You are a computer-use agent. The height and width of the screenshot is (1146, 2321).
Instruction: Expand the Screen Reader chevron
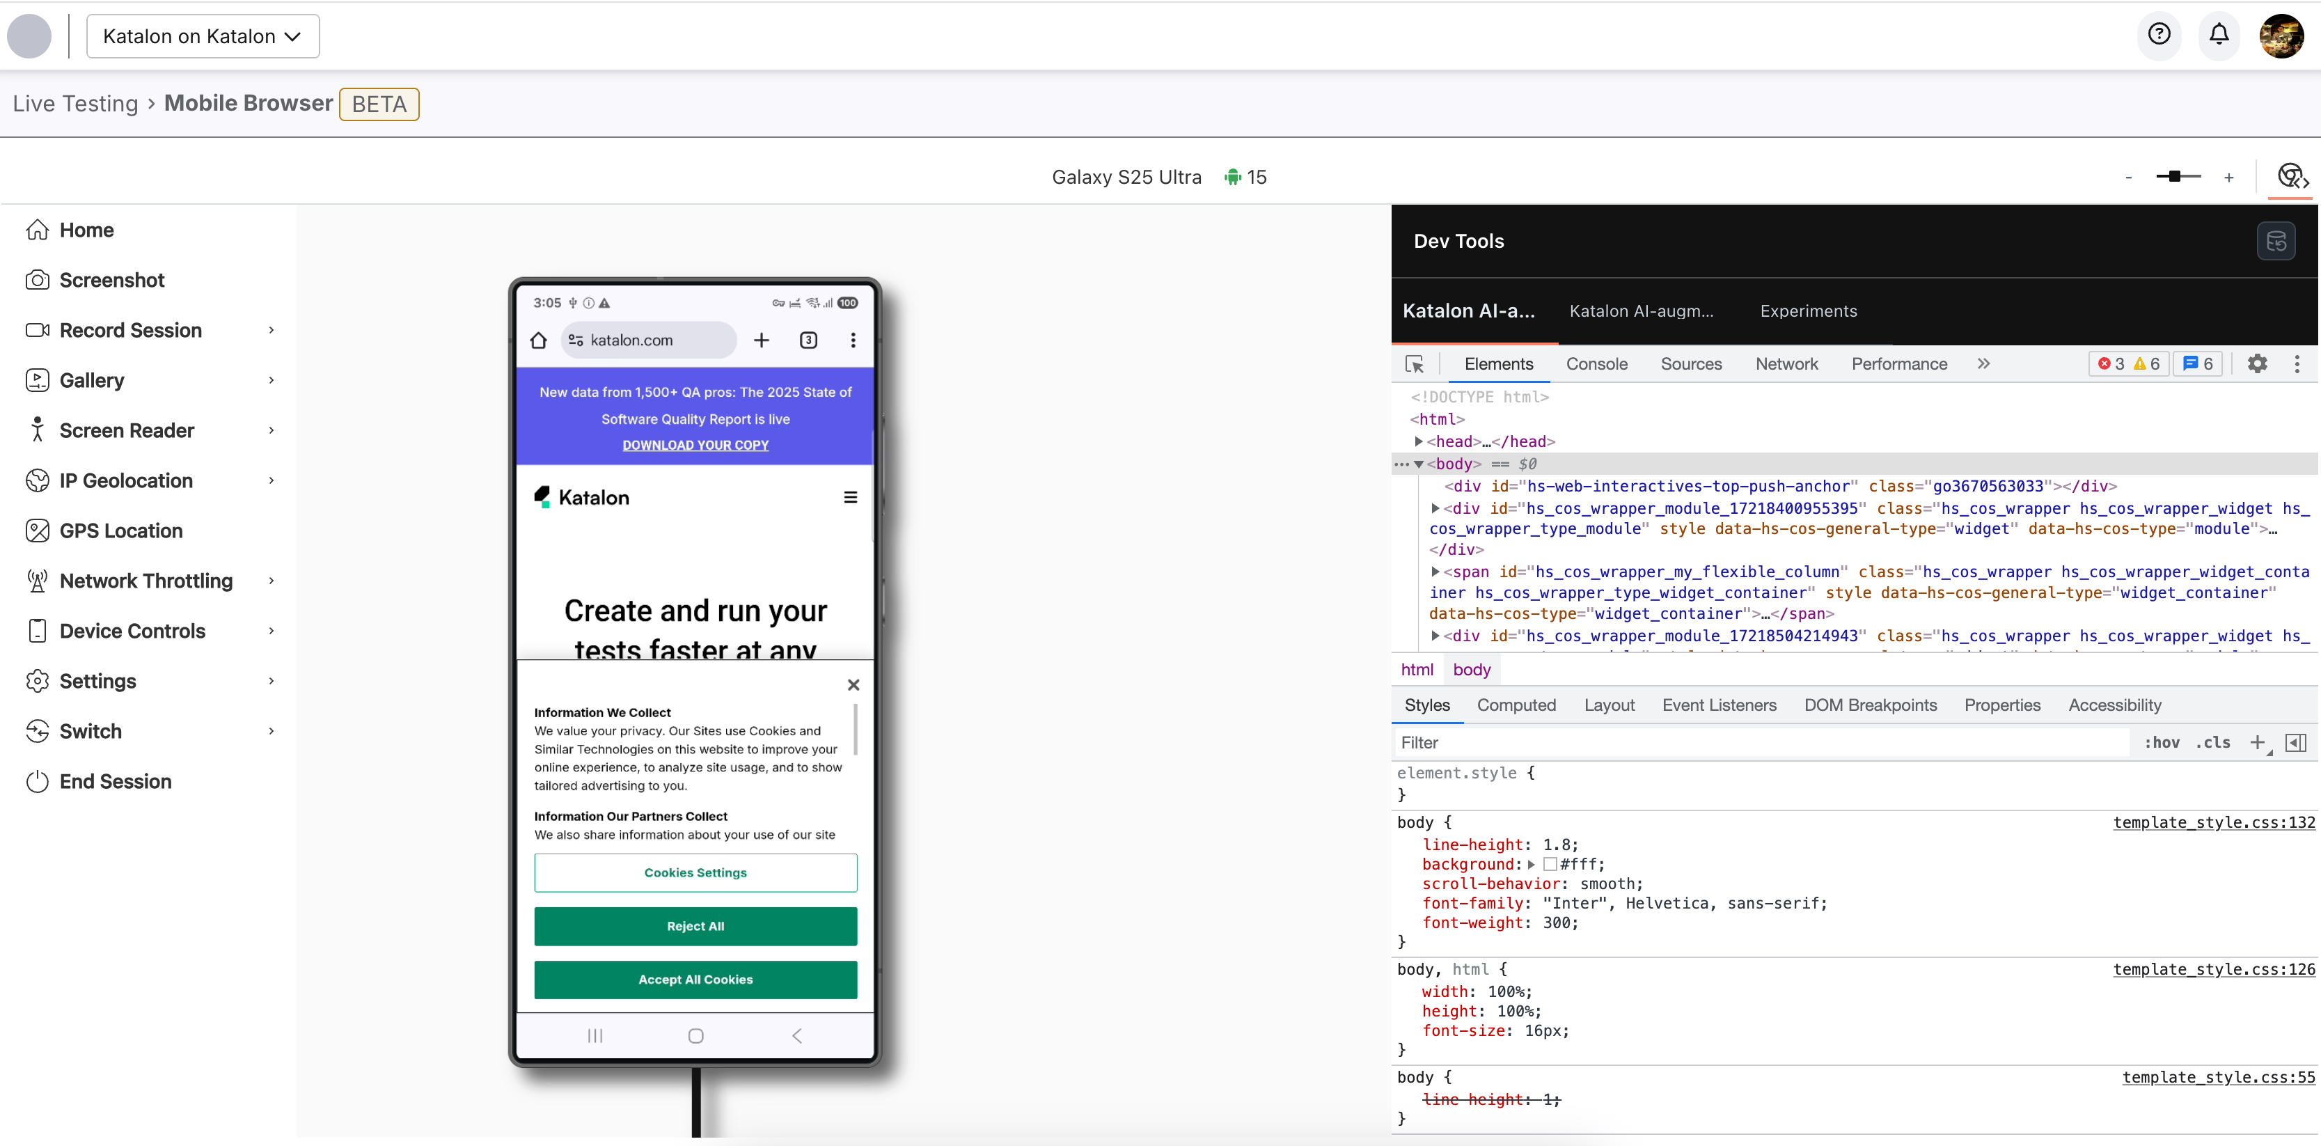[x=270, y=431]
